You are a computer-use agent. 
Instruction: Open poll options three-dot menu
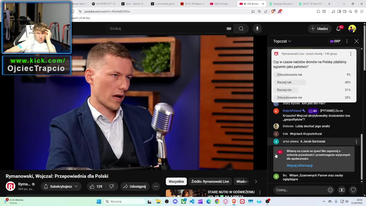351,54
